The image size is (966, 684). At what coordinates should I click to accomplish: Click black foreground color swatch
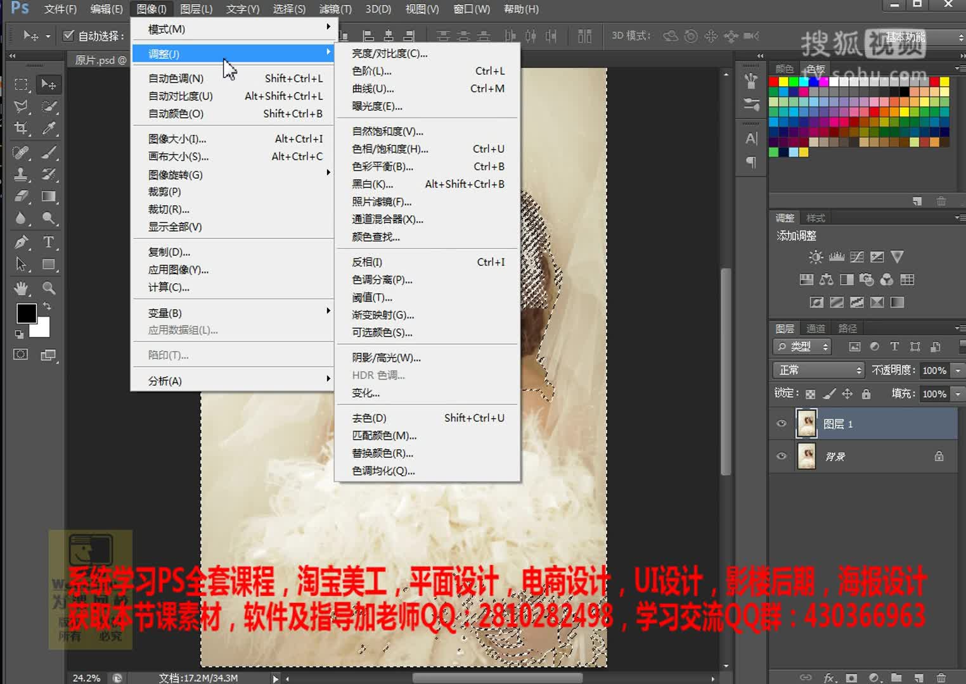(x=26, y=313)
